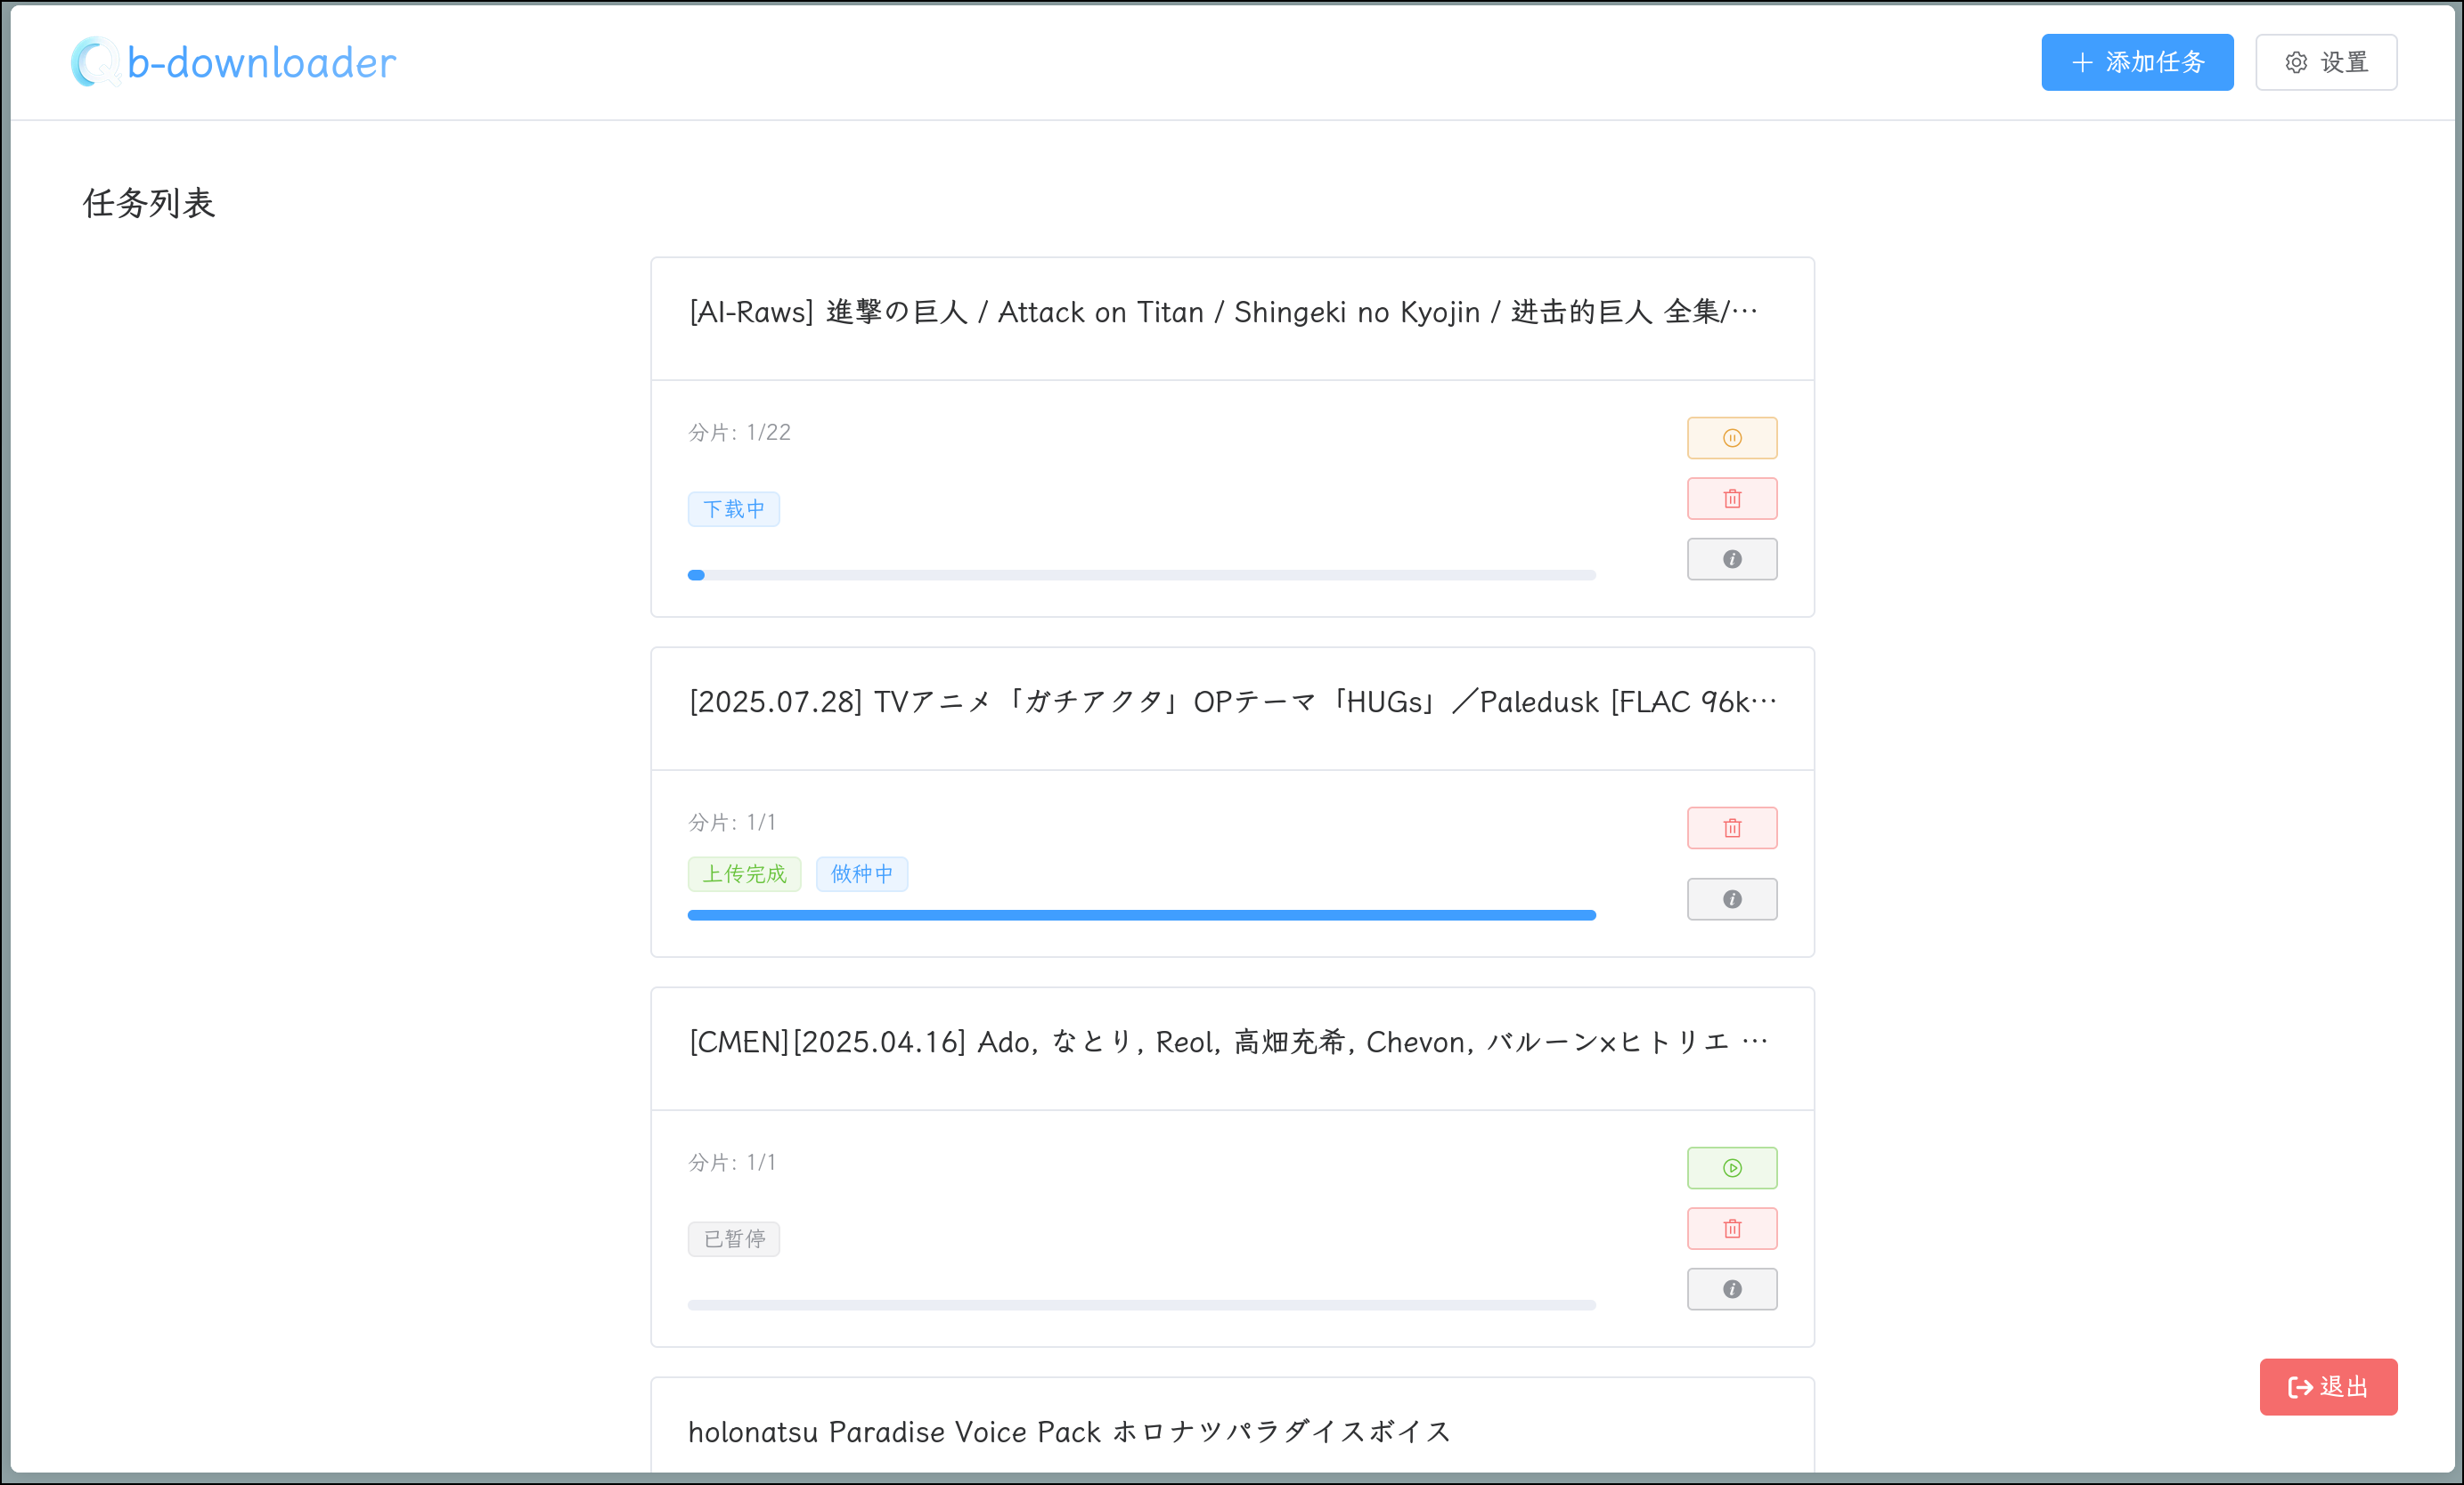This screenshot has width=2464, height=1485.
Task: Click the Attack on Titan progress bar
Action: pos(1141,574)
